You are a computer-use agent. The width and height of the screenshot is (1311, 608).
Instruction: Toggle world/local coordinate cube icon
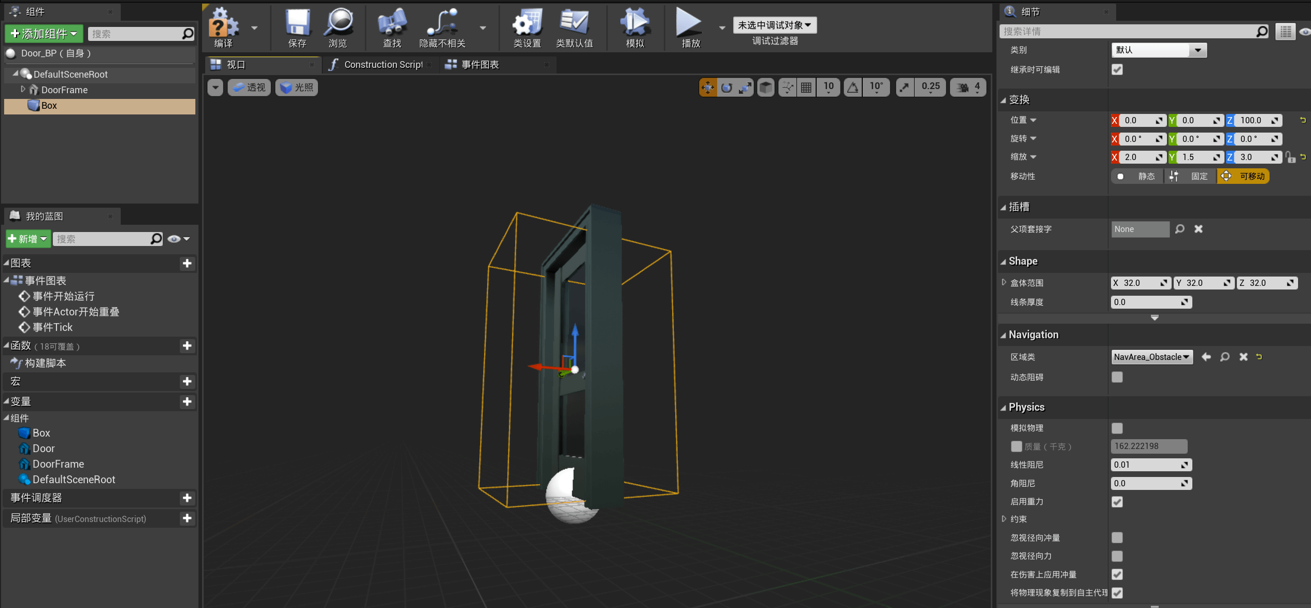pyautogui.click(x=766, y=88)
